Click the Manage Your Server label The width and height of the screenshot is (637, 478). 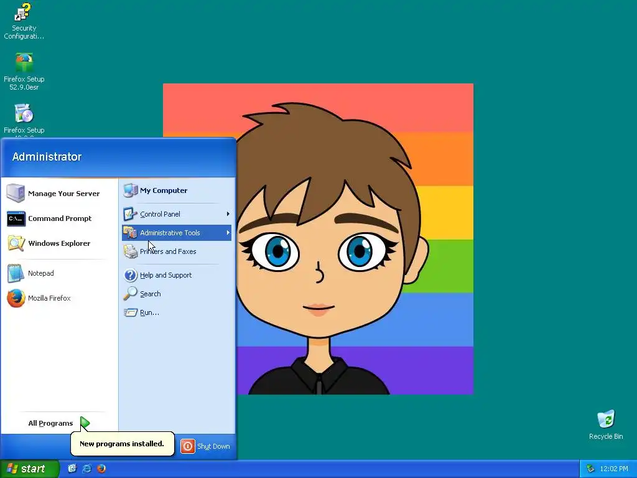coord(64,194)
